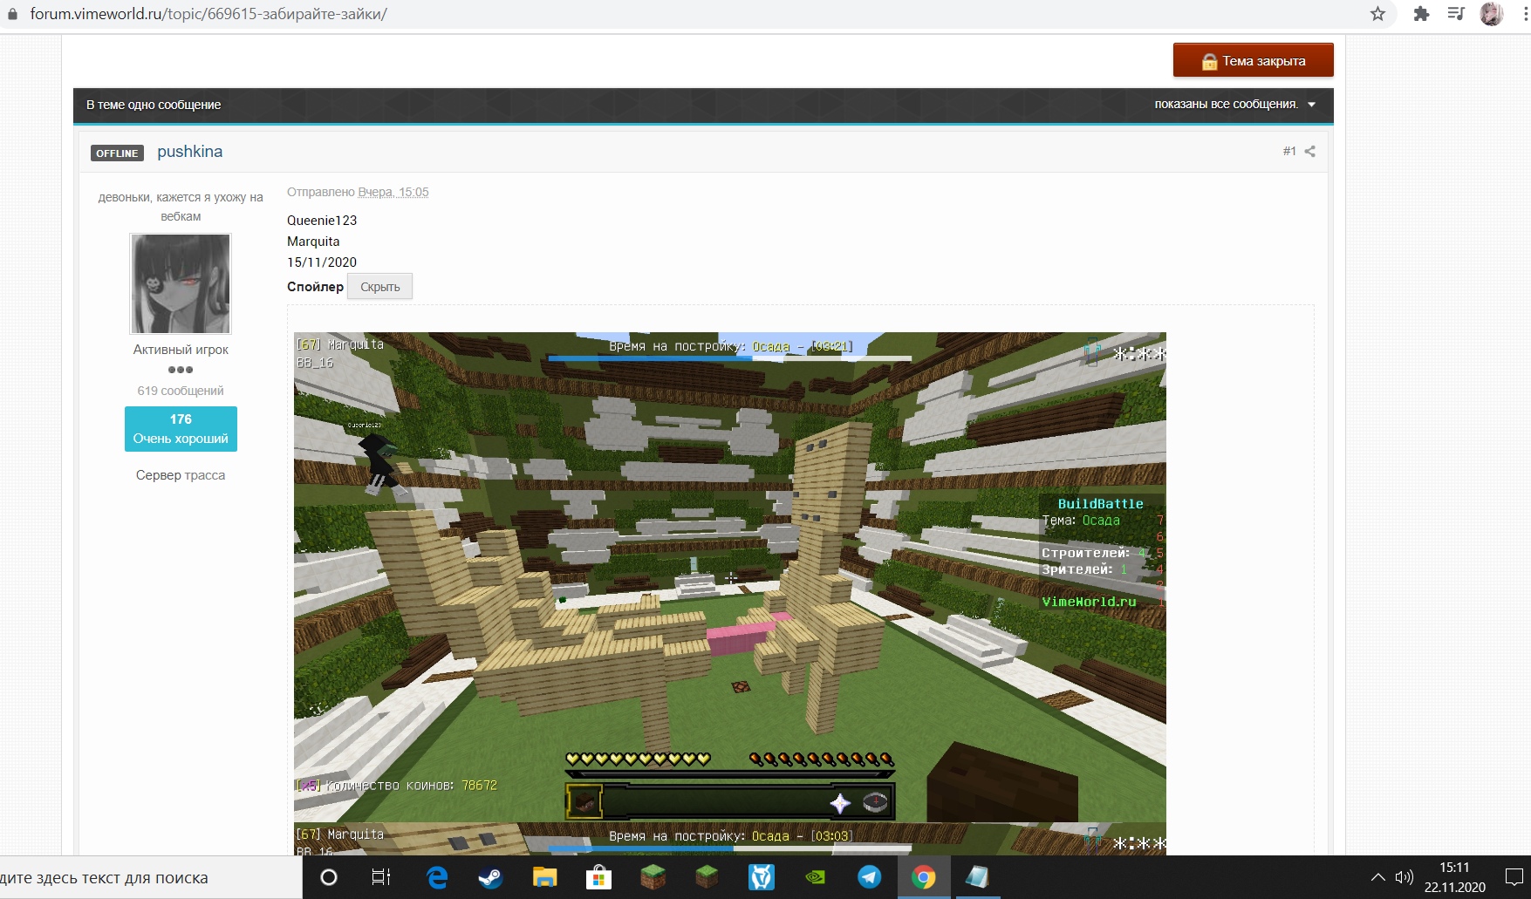Open Telegram from the taskbar
Screen dimensions: 1531x899
pos(869,877)
